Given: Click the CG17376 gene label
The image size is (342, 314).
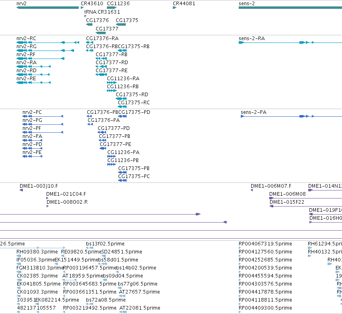Looking at the screenshot, I should (97, 20).
